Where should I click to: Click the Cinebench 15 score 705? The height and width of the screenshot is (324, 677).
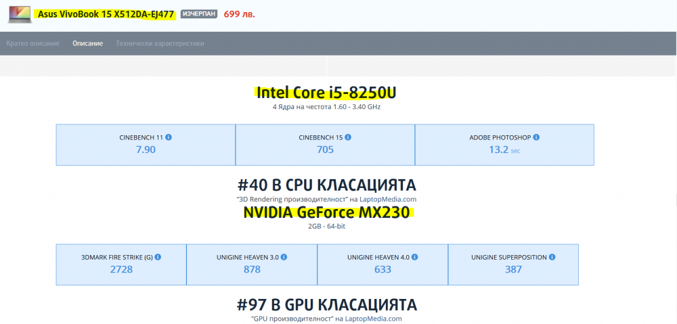click(325, 149)
